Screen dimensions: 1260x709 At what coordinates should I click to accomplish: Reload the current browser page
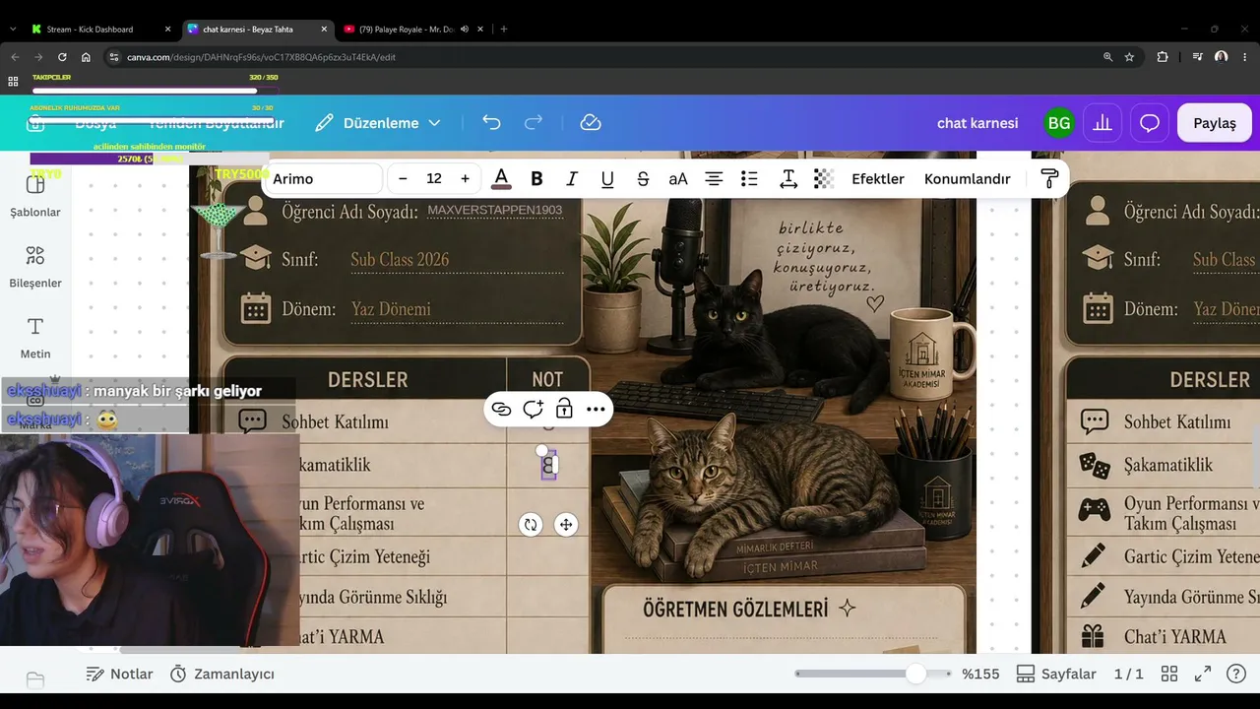click(x=62, y=57)
